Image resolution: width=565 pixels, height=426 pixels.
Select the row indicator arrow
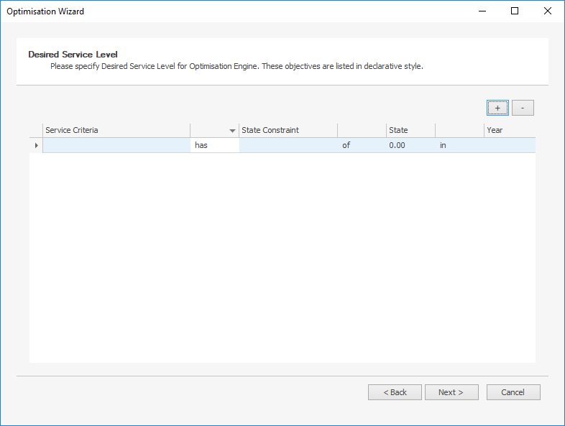click(36, 146)
